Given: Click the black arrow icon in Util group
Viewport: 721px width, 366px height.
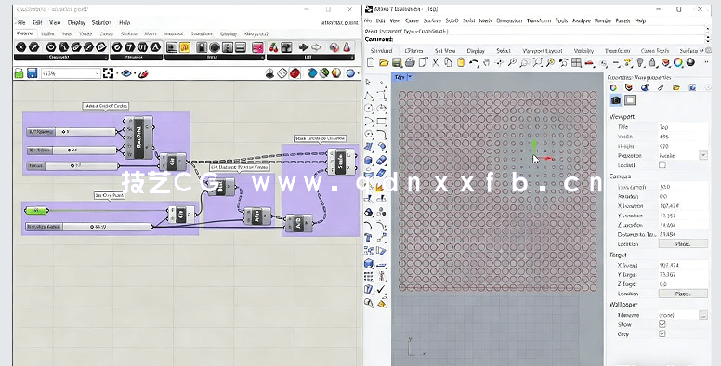Looking at the screenshot, I should [x=304, y=46].
